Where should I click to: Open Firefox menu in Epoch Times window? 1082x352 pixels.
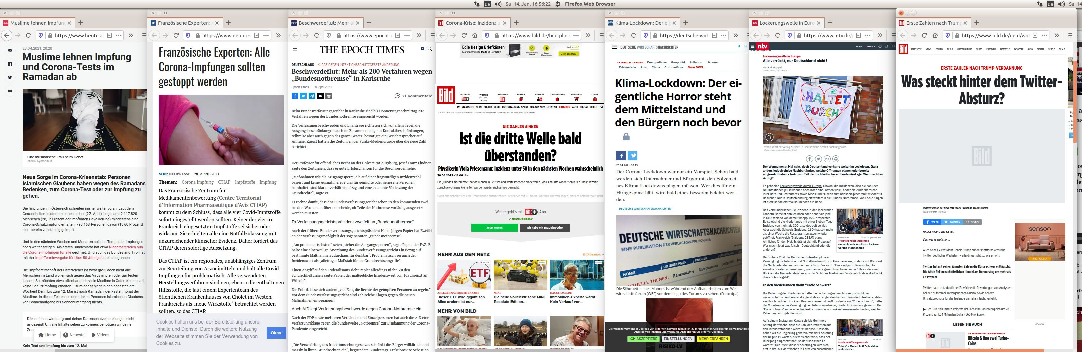(432, 35)
